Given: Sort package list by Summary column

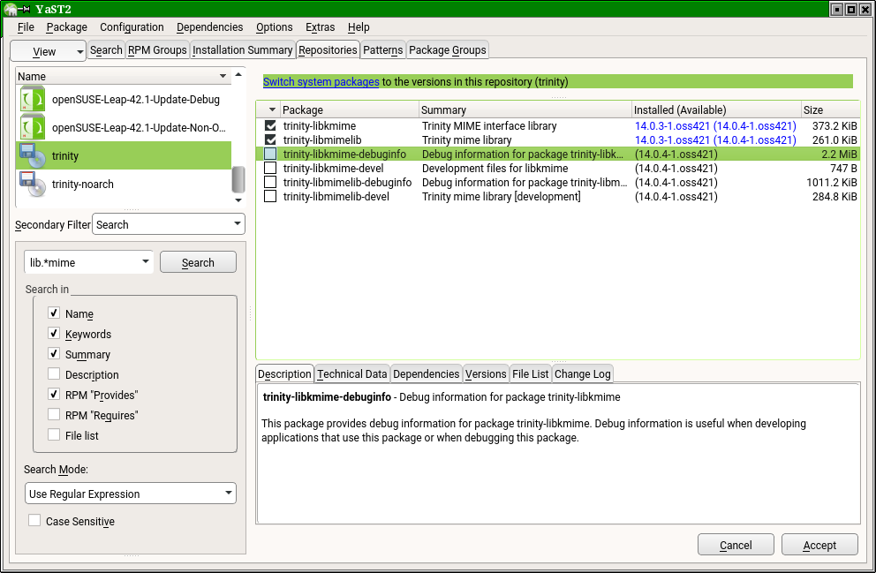Looking at the screenshot, I should coord(525,109).
